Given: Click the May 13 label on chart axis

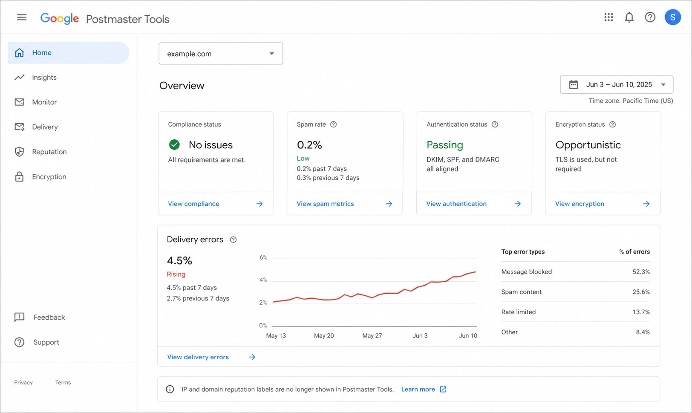Looking at the screenshot, I should coord(276,335).
